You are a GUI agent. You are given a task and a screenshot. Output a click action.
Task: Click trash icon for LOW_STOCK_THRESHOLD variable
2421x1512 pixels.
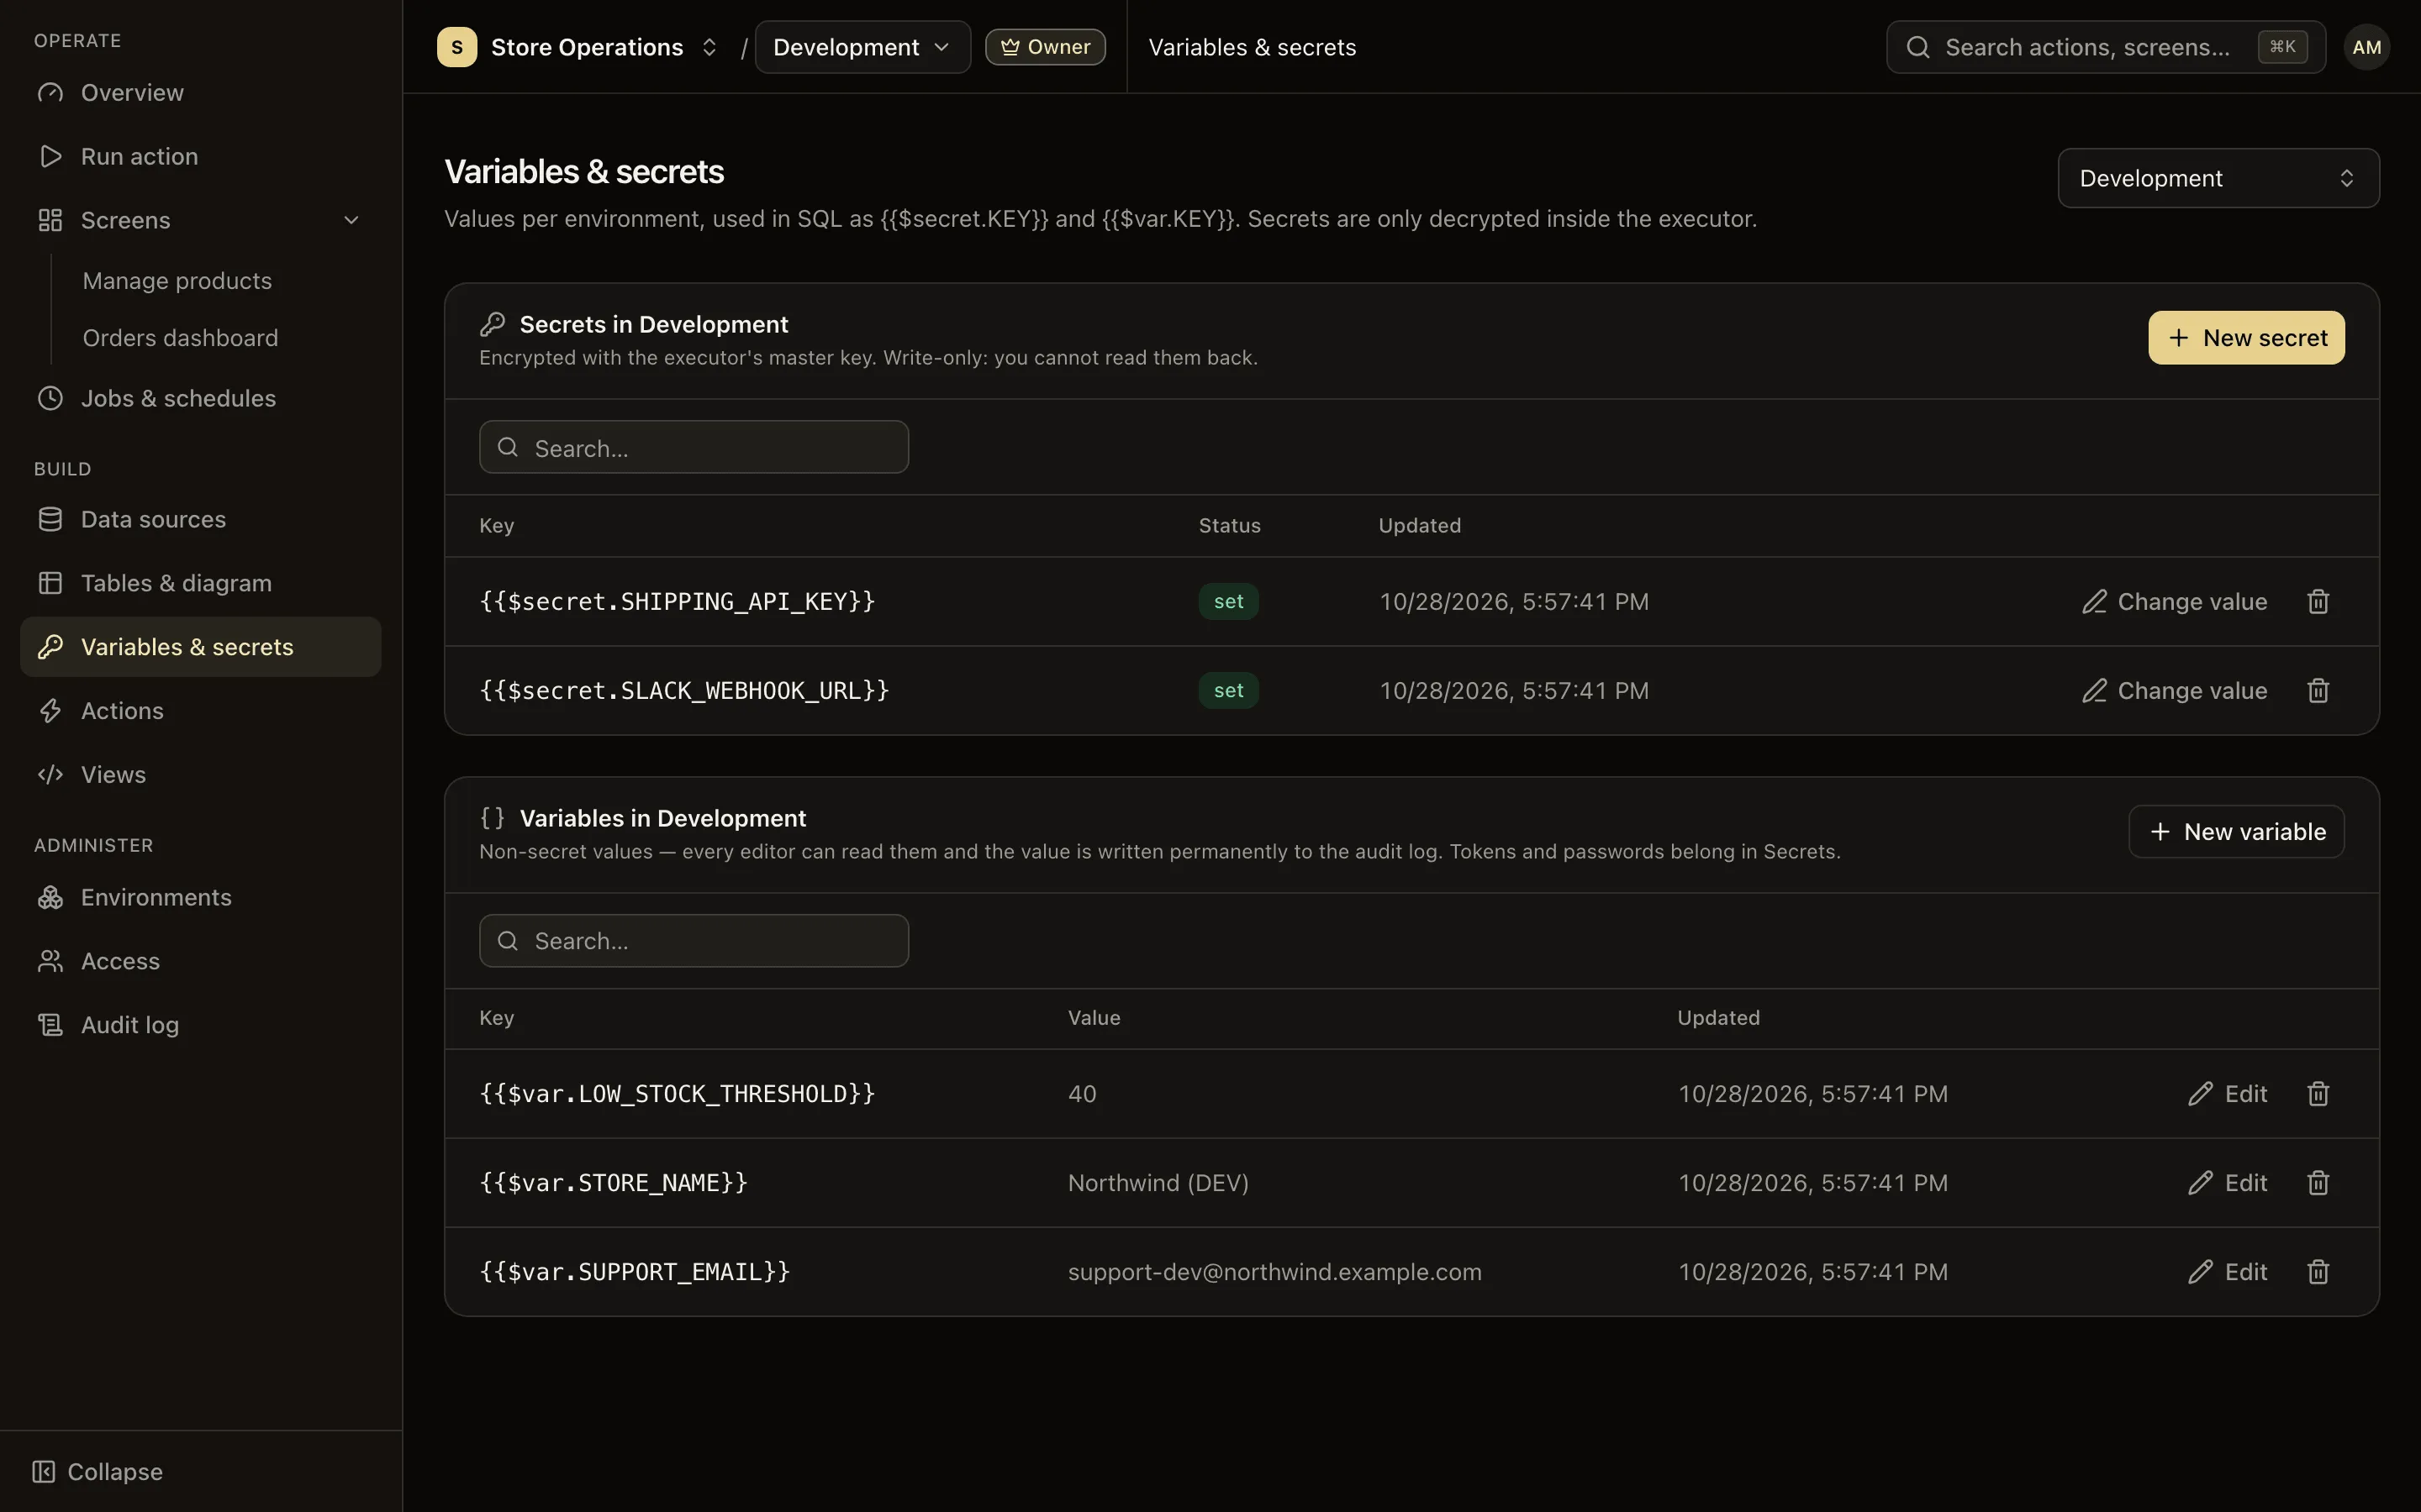(2318, 1093)
